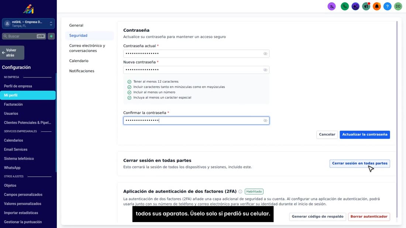Open Correo electrónico y conversaciones tab
Viewport: 406px width, 228px height.
point(90,48)
